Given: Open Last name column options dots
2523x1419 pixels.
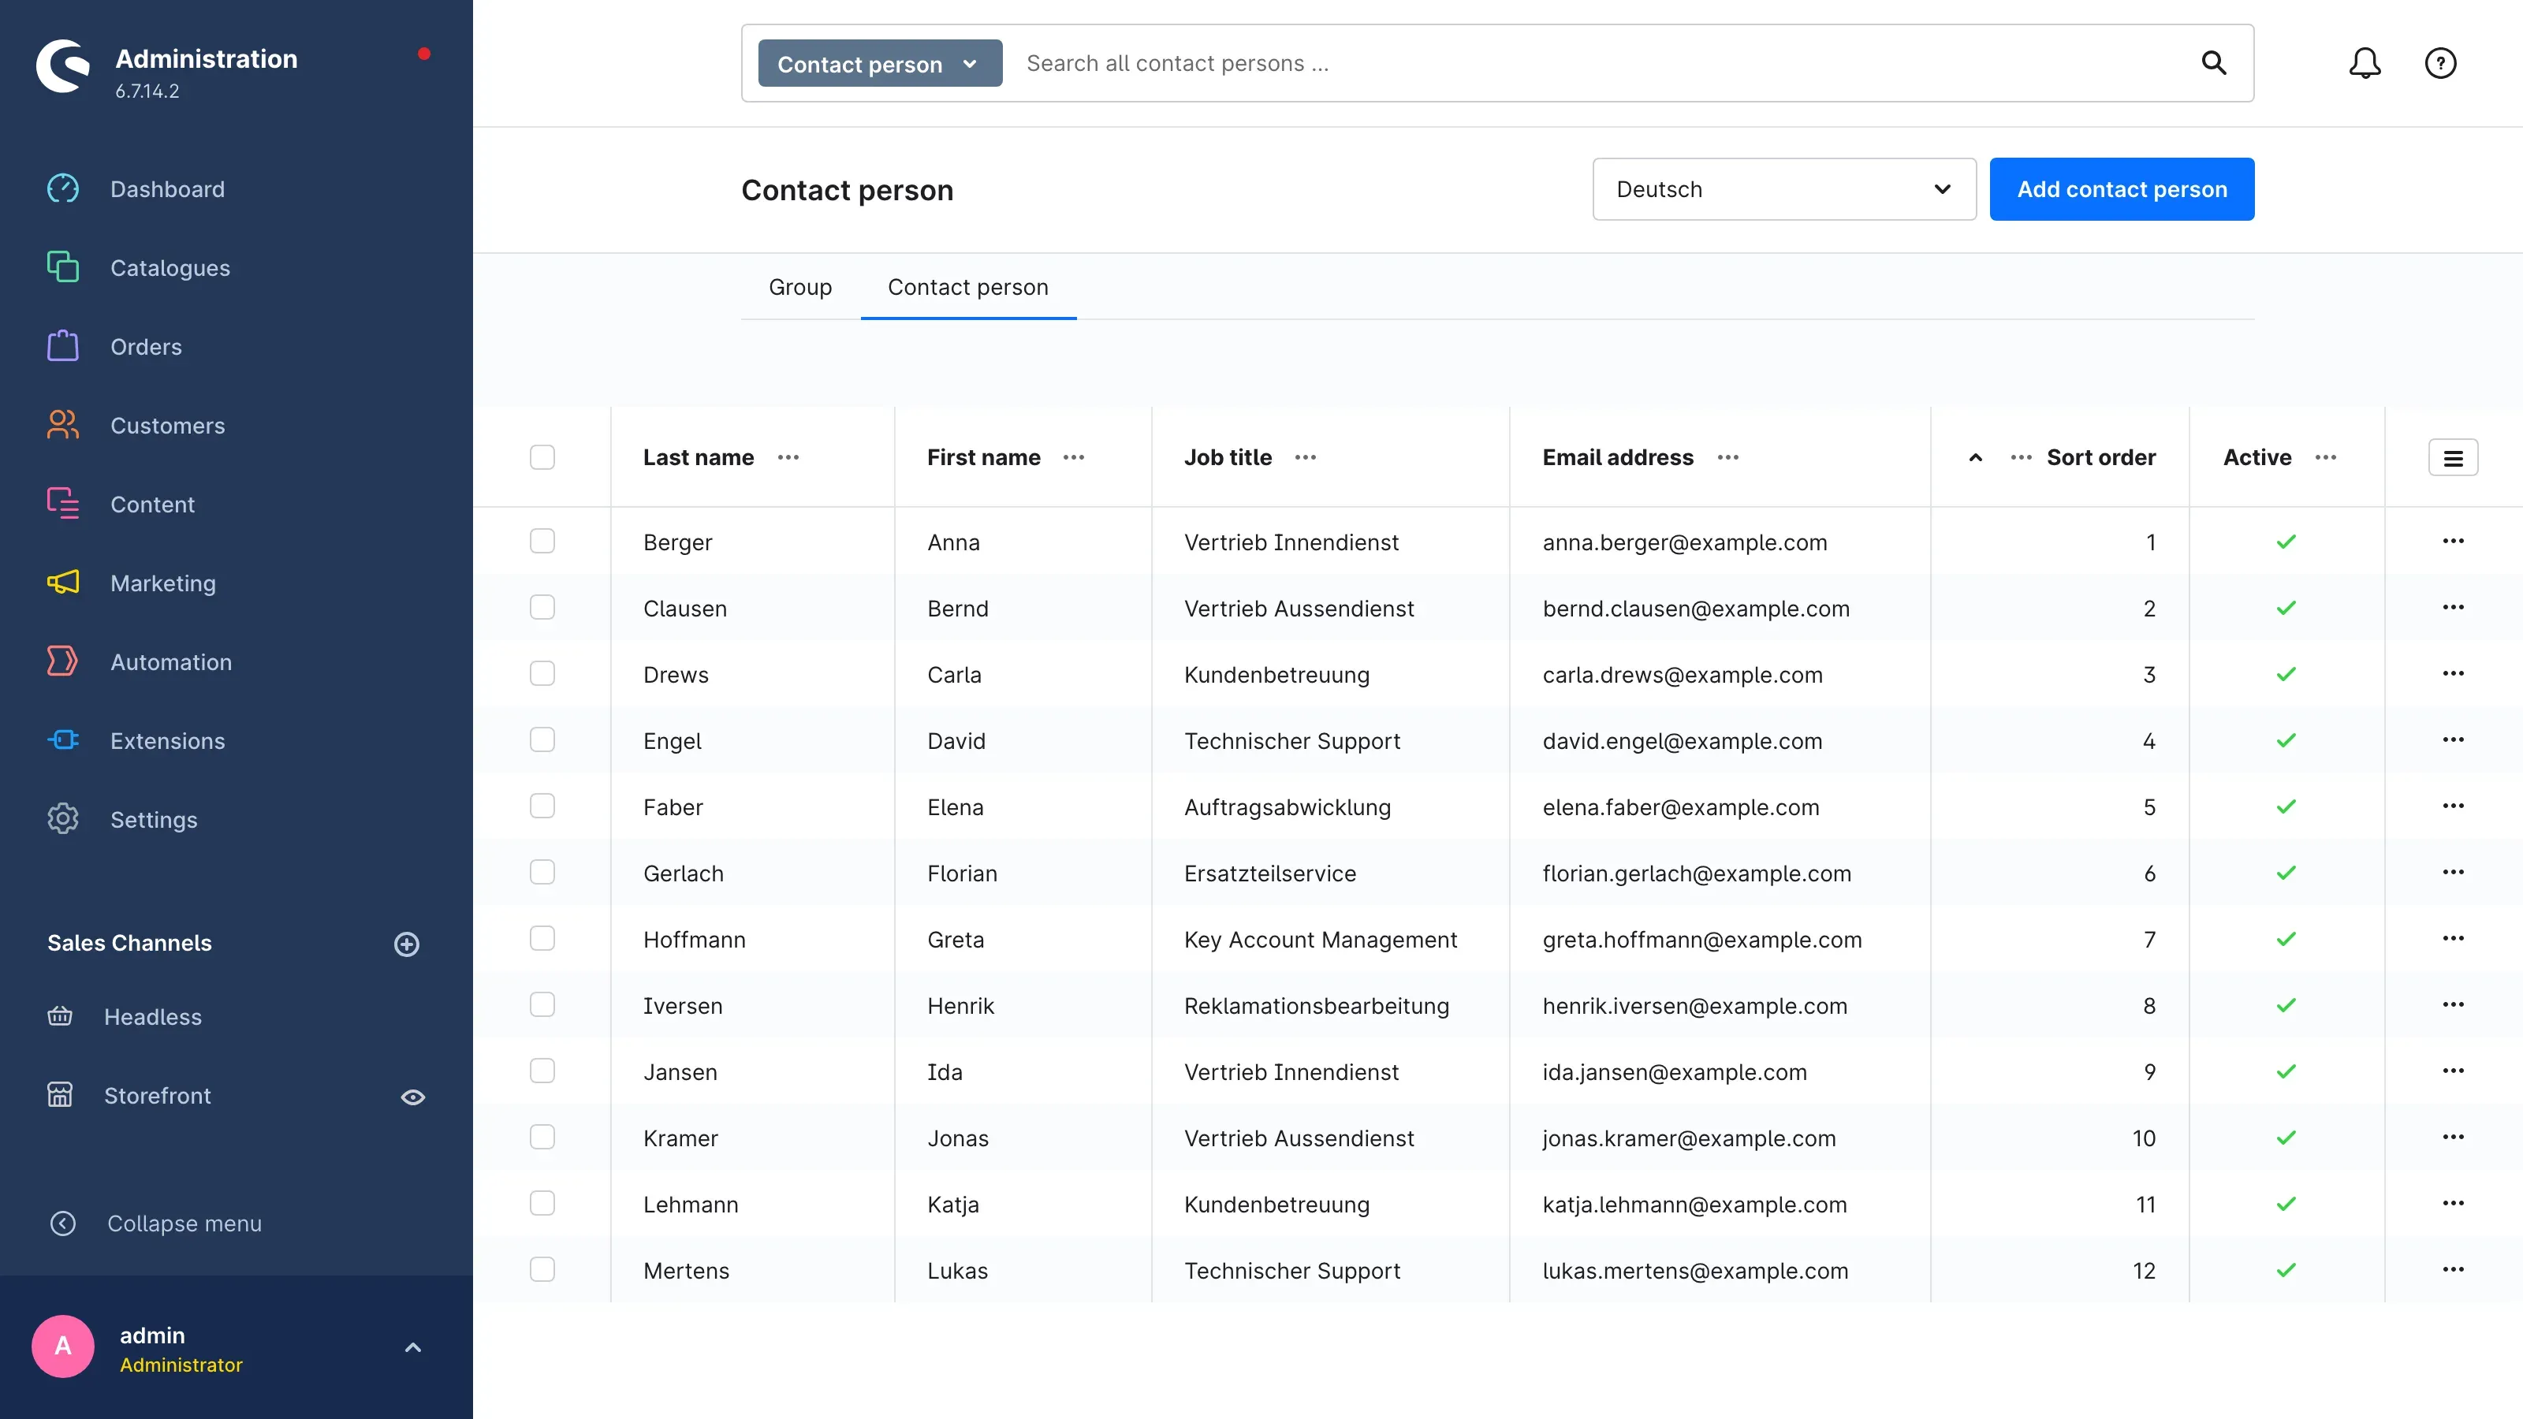Looking at the screenshot, I should 788,457.
